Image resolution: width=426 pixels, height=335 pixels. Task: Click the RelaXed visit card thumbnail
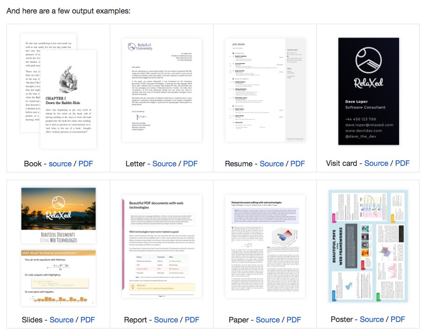point(368,91)
